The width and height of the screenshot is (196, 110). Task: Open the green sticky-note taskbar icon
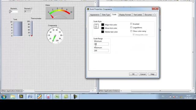66,97
